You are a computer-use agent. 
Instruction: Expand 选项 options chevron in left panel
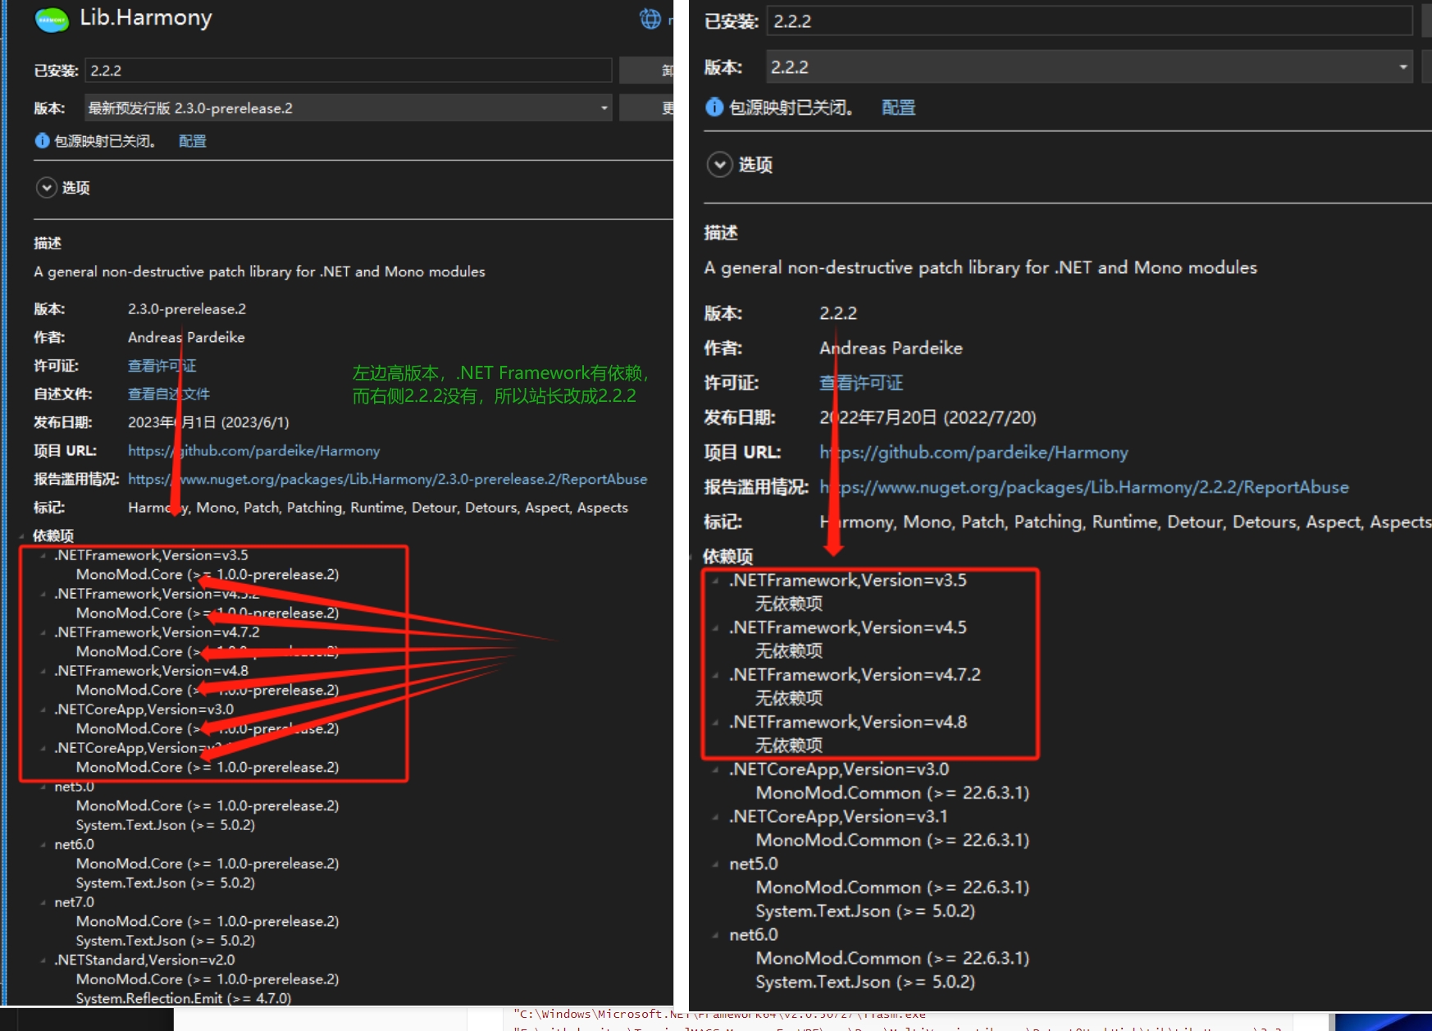[x=47, y=188]
